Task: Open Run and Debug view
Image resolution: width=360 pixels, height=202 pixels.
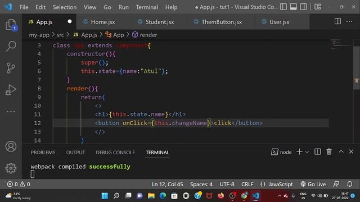Action: click(11, 90)
